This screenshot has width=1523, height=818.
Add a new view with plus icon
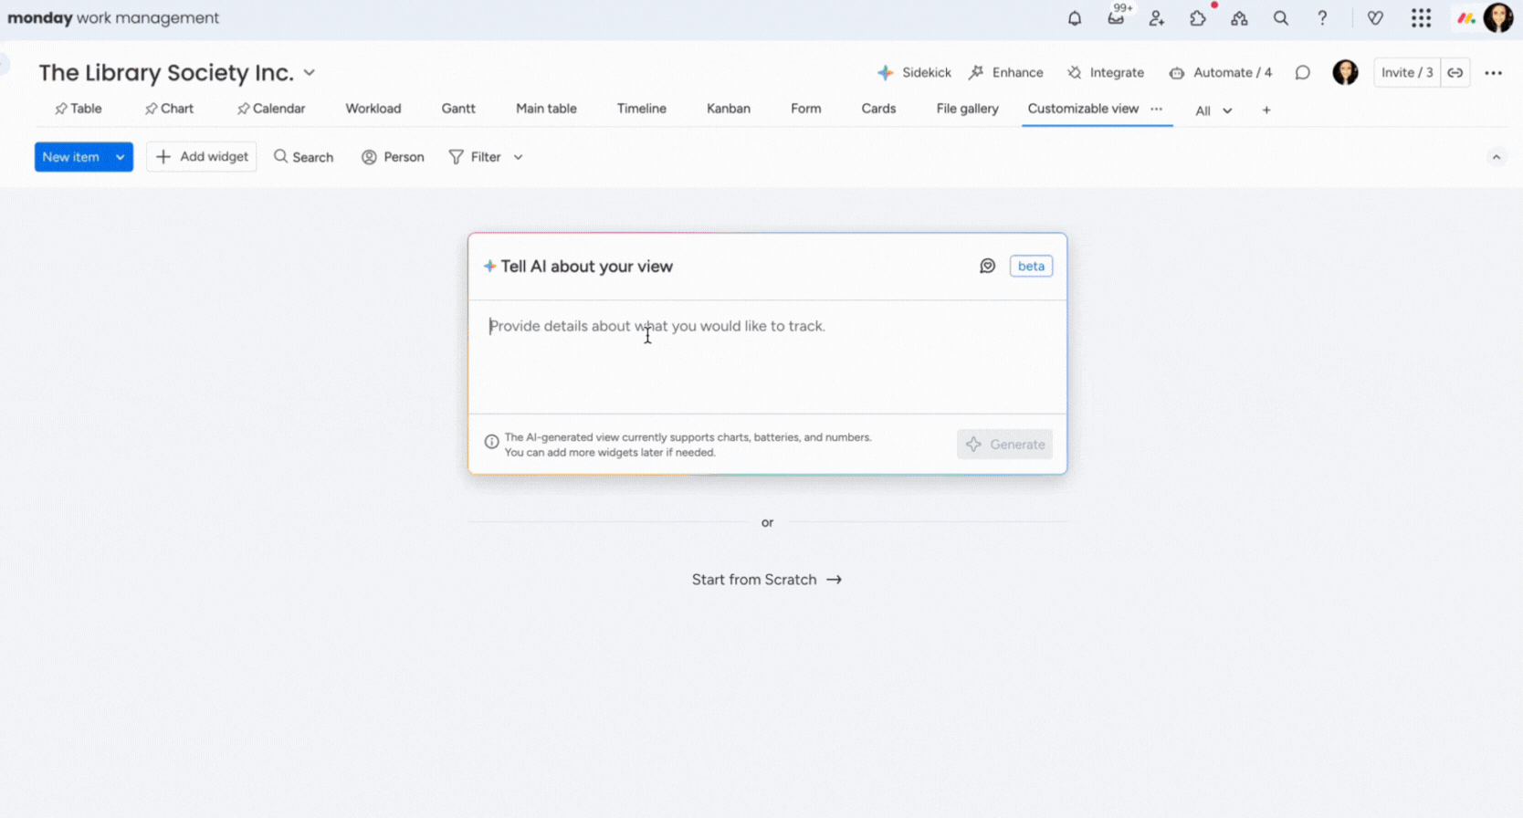coord(1266,110)
